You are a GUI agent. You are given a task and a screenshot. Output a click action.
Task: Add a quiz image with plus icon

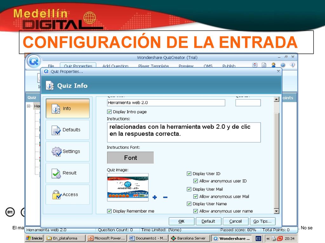(155, 197)
